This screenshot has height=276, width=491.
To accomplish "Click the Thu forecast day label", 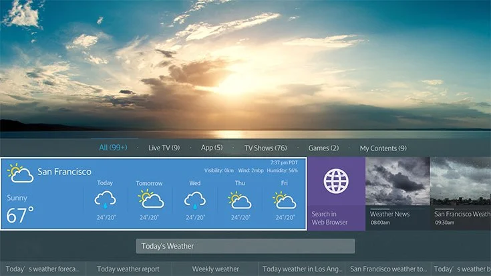I will point(240,183).
